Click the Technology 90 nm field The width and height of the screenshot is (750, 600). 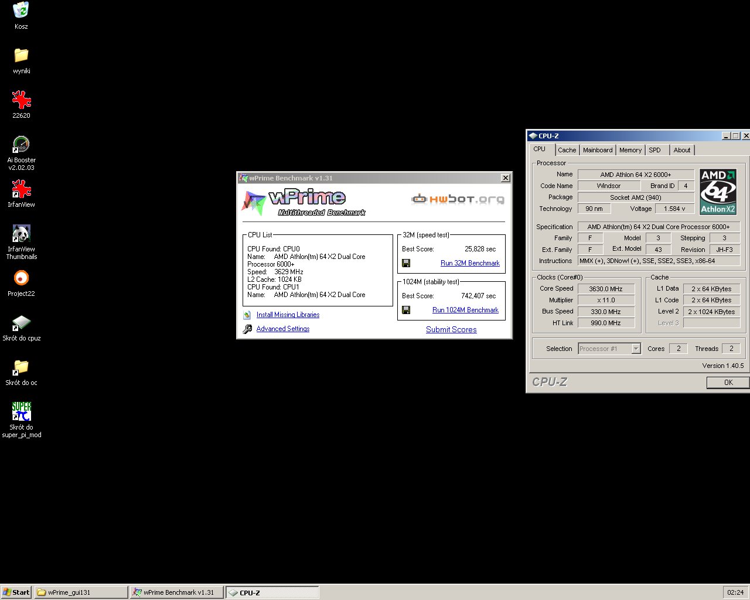594,209
